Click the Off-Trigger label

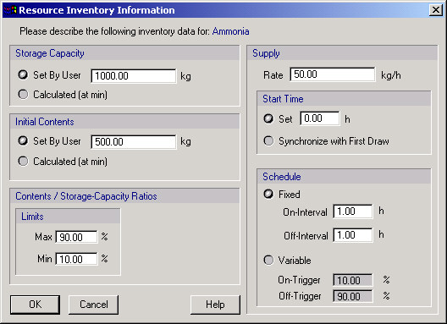tap(300, 296)
